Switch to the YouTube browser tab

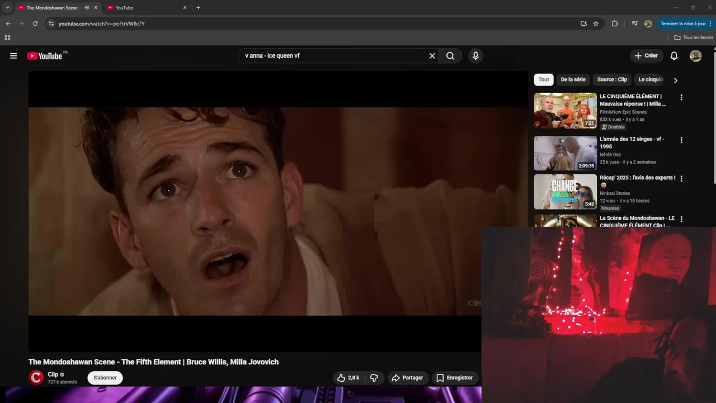pyautogui.click(x=147, y=8)
